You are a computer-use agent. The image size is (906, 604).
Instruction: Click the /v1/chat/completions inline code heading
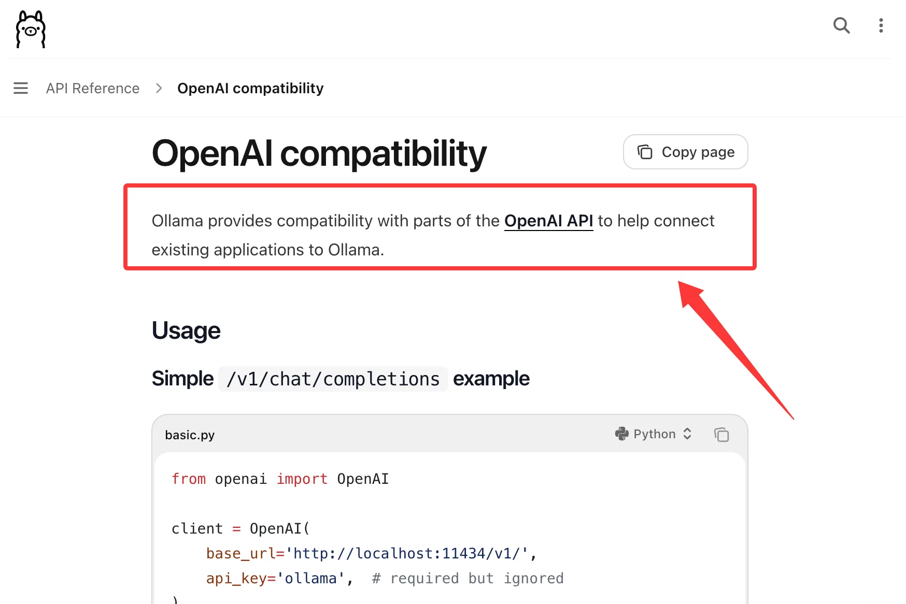333,379
